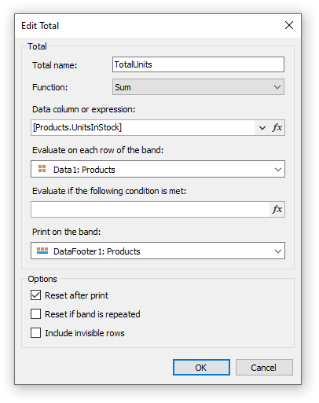The height and width of the screenshot is (403, 319).
Task: Confirm with the OK button
Action: point(201,368)
